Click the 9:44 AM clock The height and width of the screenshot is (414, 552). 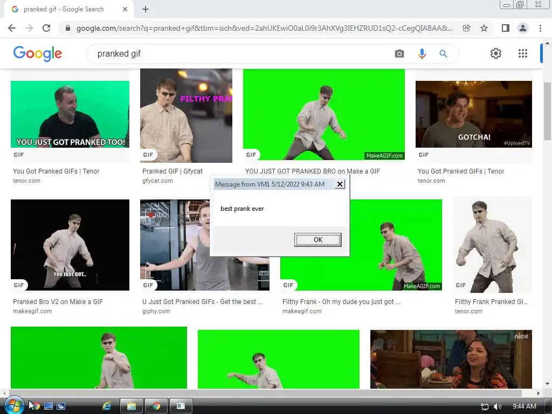tap(524, 406)
